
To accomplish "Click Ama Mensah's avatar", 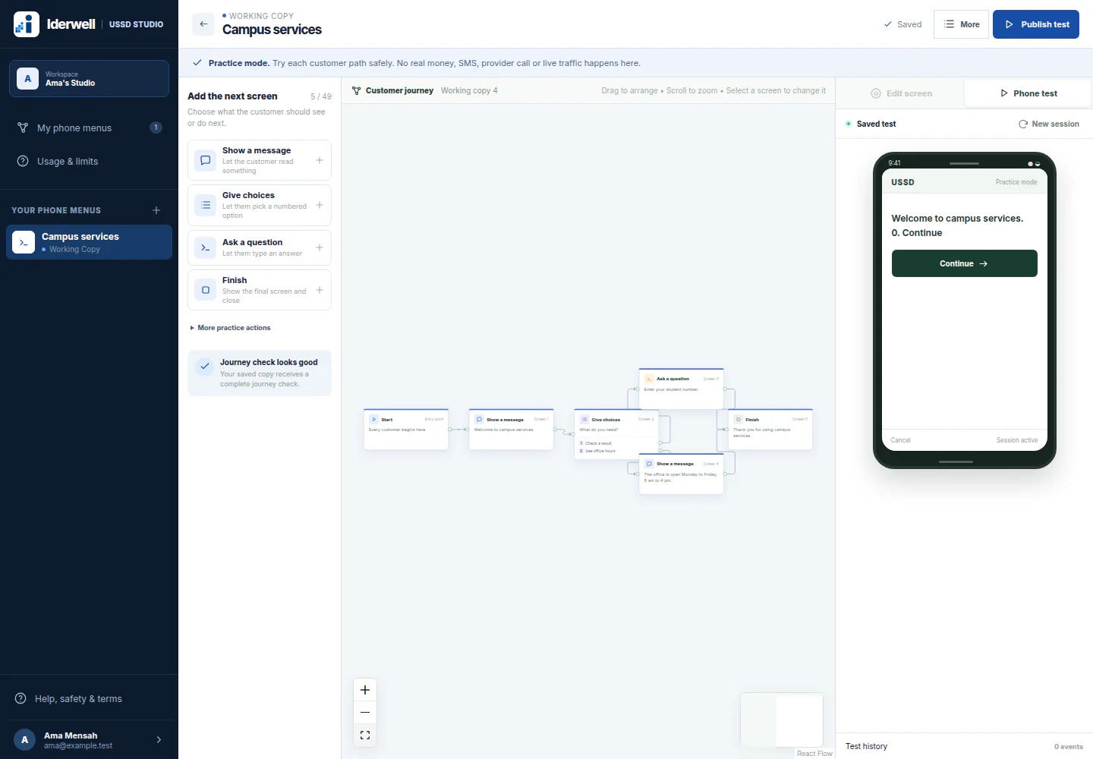I will click(x=24, y=740).
